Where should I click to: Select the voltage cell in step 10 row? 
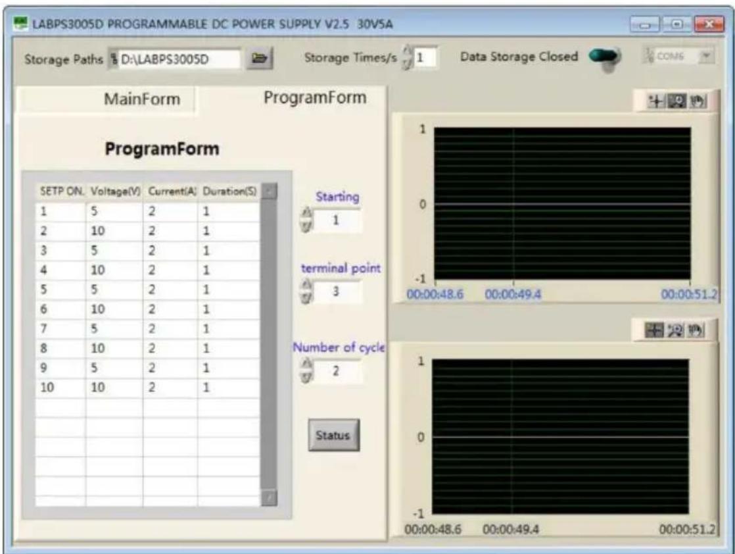tap(115, 388)
